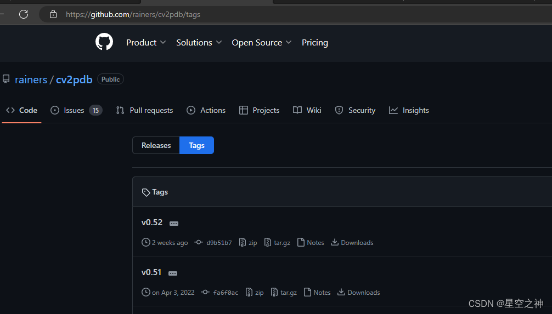Open Downloads for v0.52

pyautogui.click(x=352, y=243)
